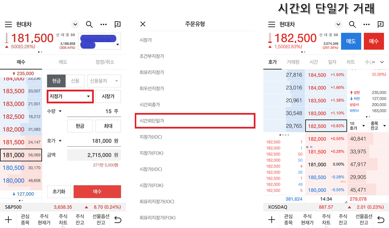Open 일자 tab
The width and height of the screenshot is (389, 228).
(332, 62)
